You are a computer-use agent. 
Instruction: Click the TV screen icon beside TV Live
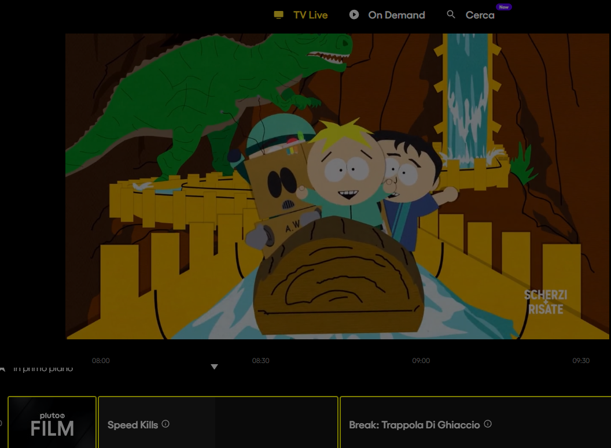(279, 15)
